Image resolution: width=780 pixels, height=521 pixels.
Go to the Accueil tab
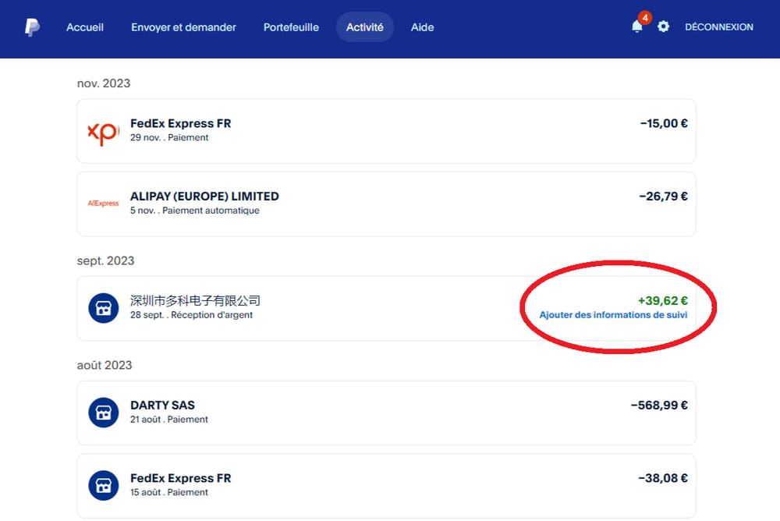[x=85, y=27]
